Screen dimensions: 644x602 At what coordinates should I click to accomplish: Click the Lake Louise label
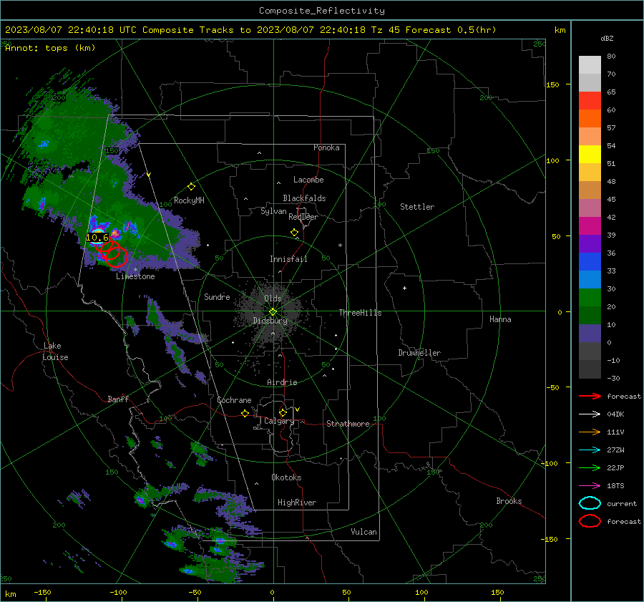pos(55,351)
